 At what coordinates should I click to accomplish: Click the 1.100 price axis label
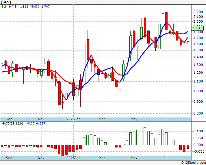[x=198, y=81]
